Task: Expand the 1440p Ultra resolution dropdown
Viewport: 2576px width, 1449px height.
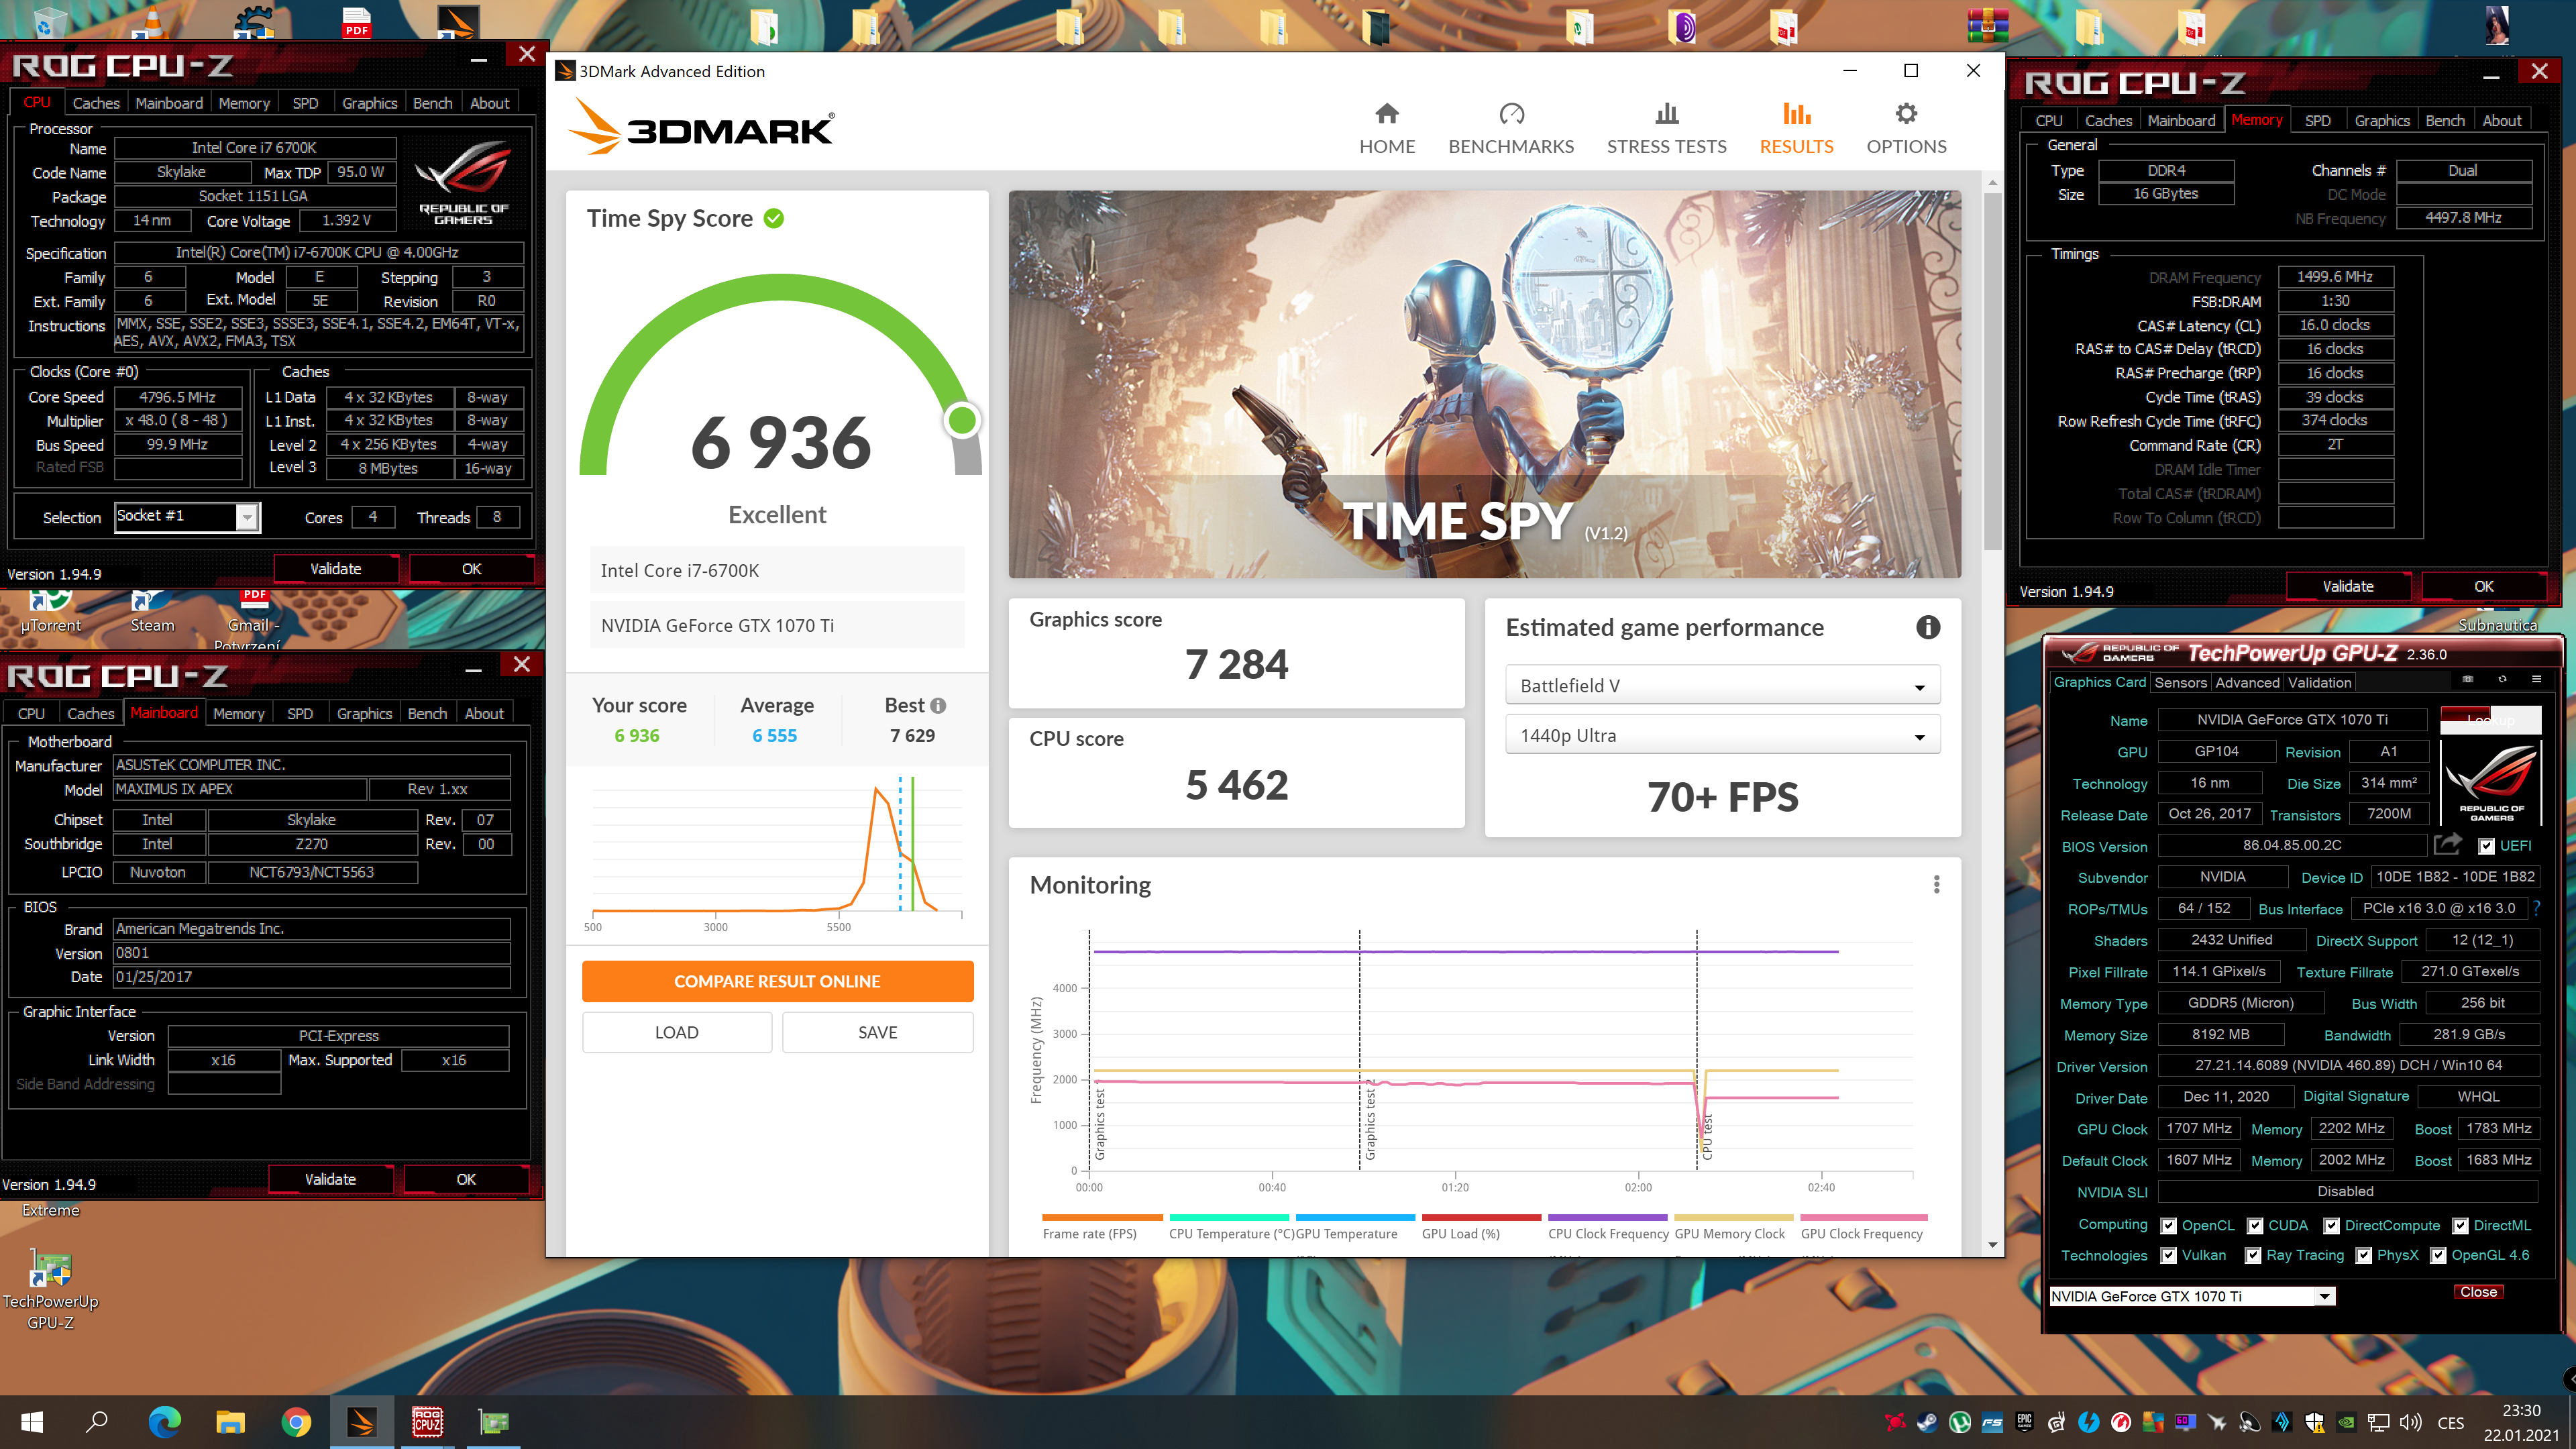Action: pos(1722,735)
